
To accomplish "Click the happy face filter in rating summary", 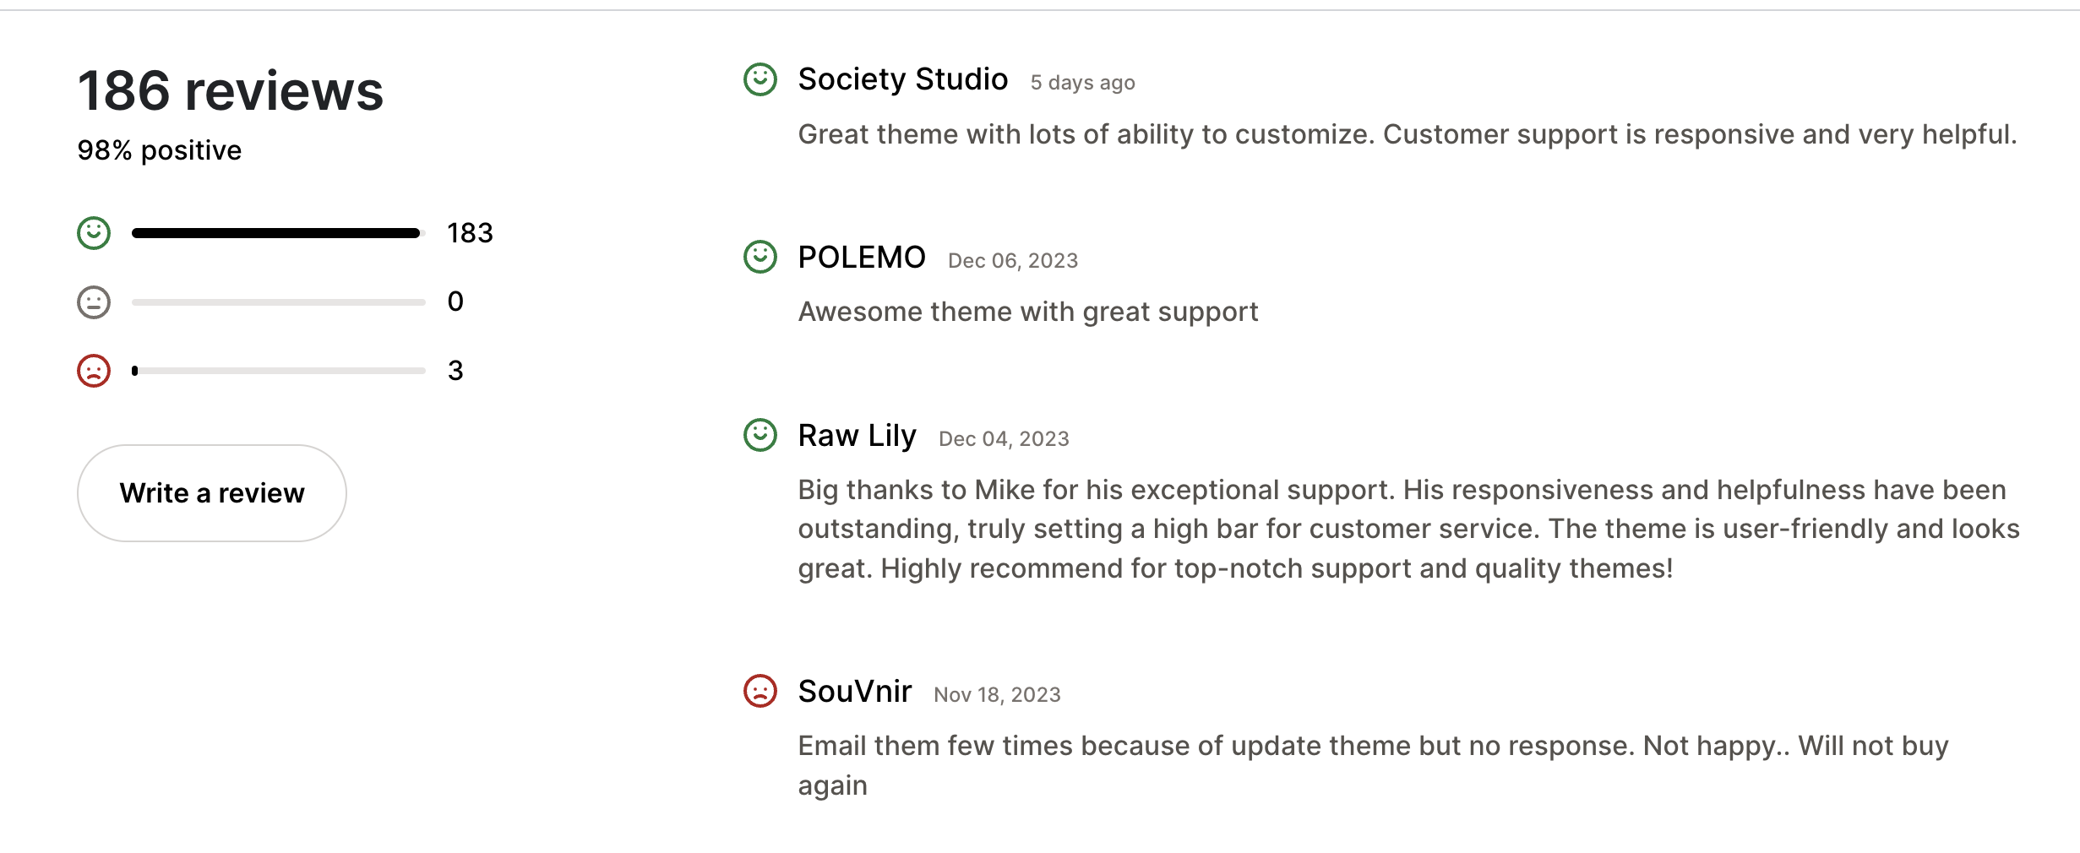I will click(93, 231).
